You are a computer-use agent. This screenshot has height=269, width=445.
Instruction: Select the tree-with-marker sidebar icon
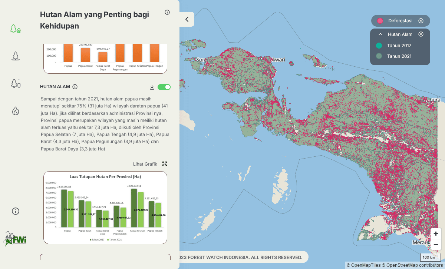(x=15, y=84)
